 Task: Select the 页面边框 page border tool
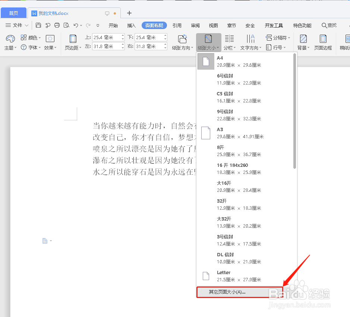323,41
